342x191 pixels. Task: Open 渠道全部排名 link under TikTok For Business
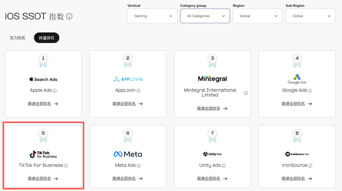[x=43, y=179]
